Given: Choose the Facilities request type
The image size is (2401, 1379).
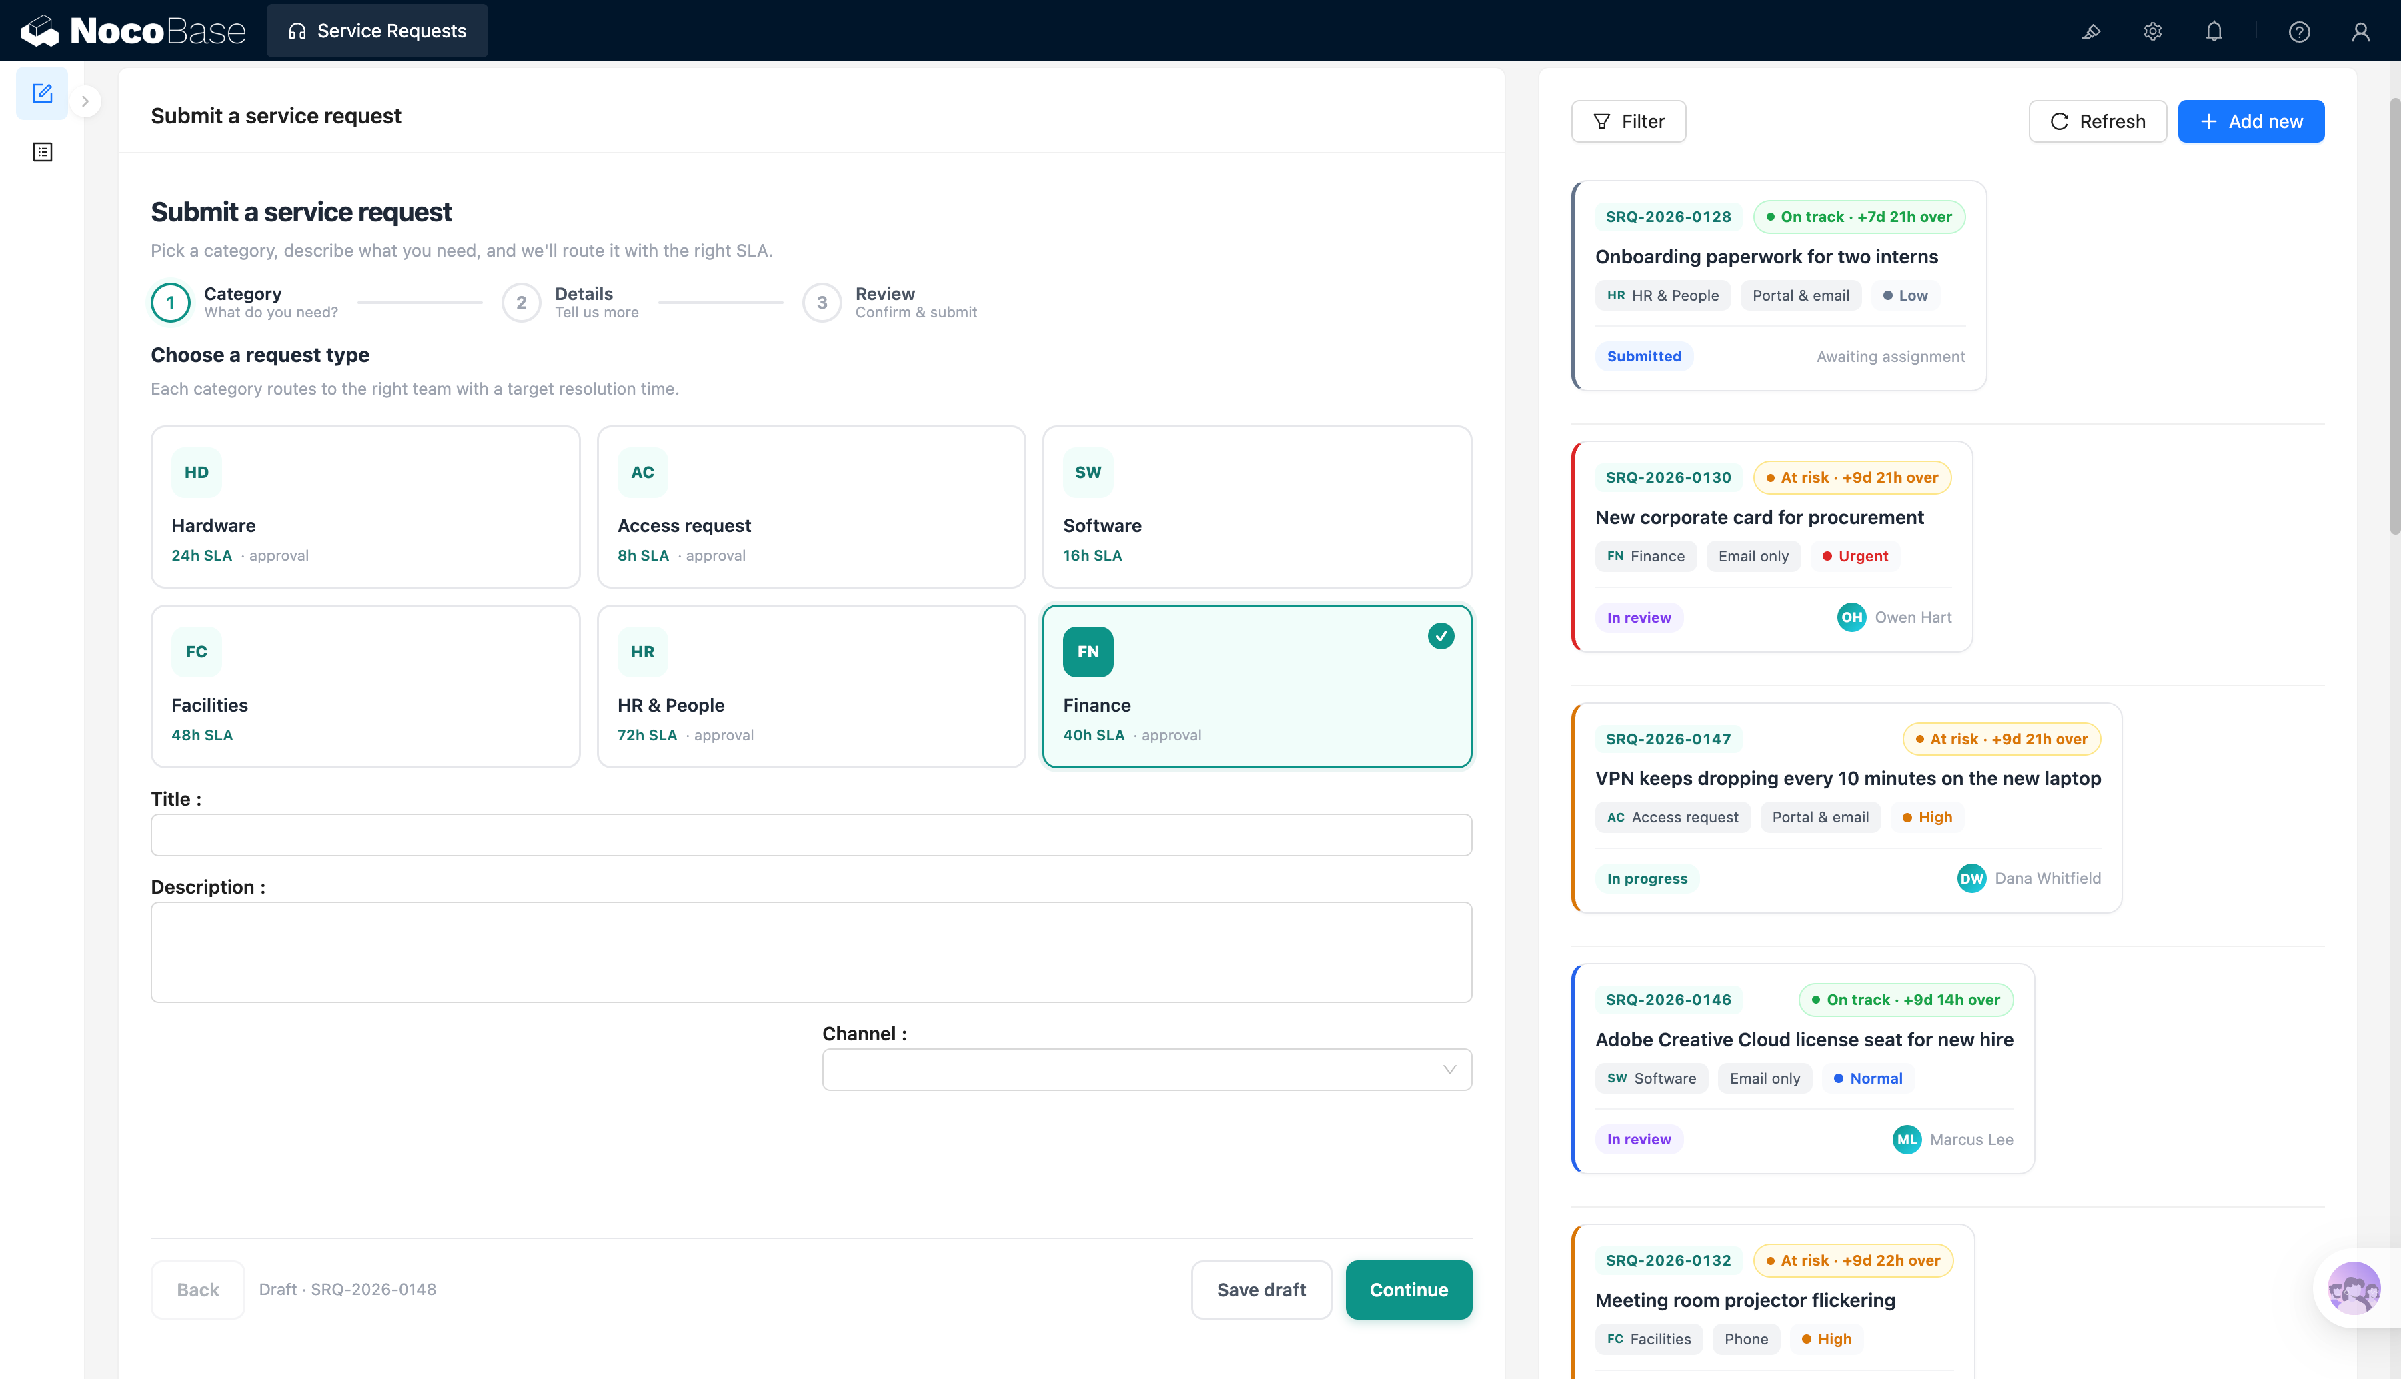Looking at the screenshot, I should pyautogui.click(x=365, y=687).
